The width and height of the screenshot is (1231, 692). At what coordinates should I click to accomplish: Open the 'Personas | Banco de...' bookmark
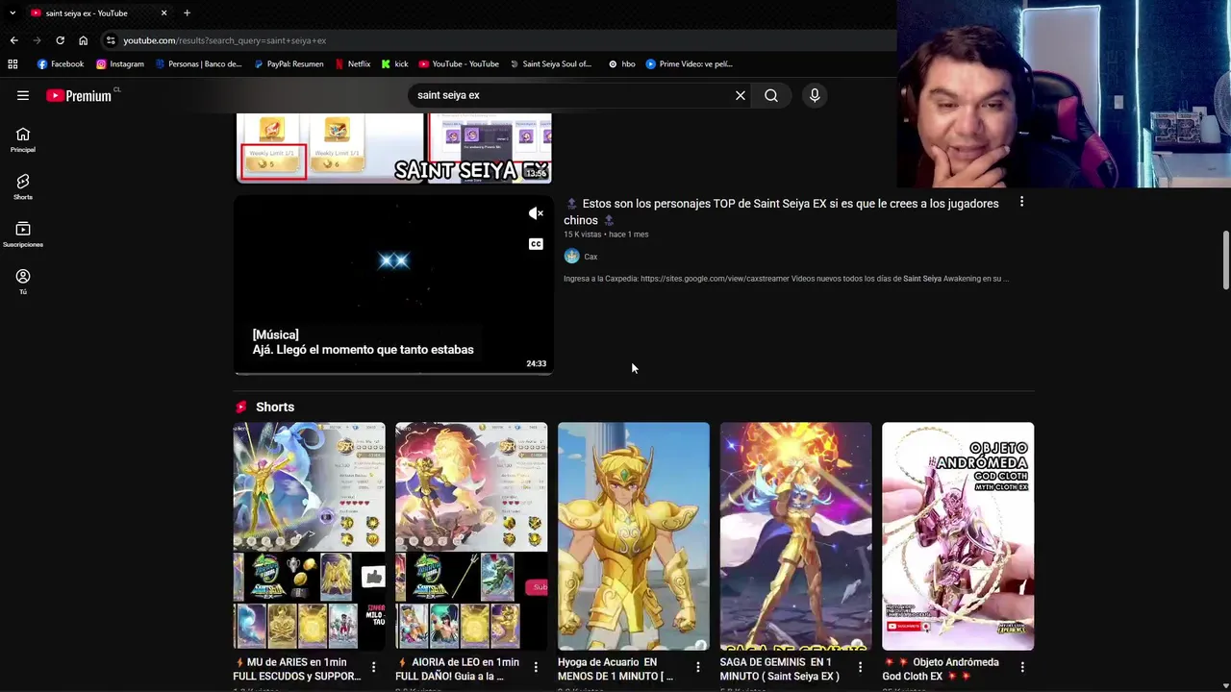pos(199,64)
